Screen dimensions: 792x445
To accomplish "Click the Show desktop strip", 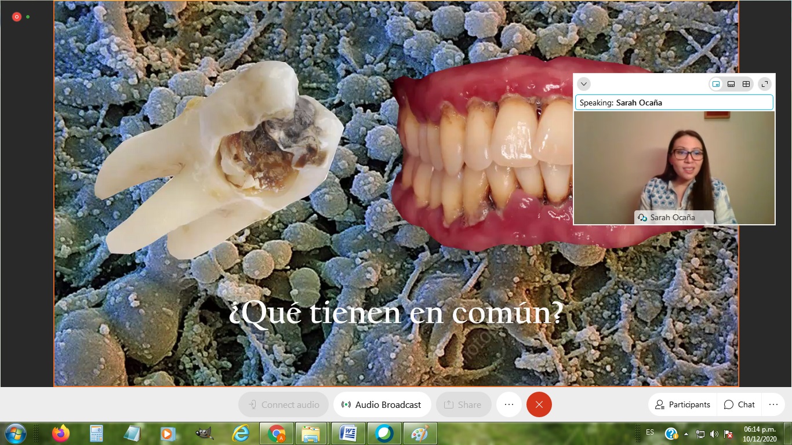I will tap(787, 433).
